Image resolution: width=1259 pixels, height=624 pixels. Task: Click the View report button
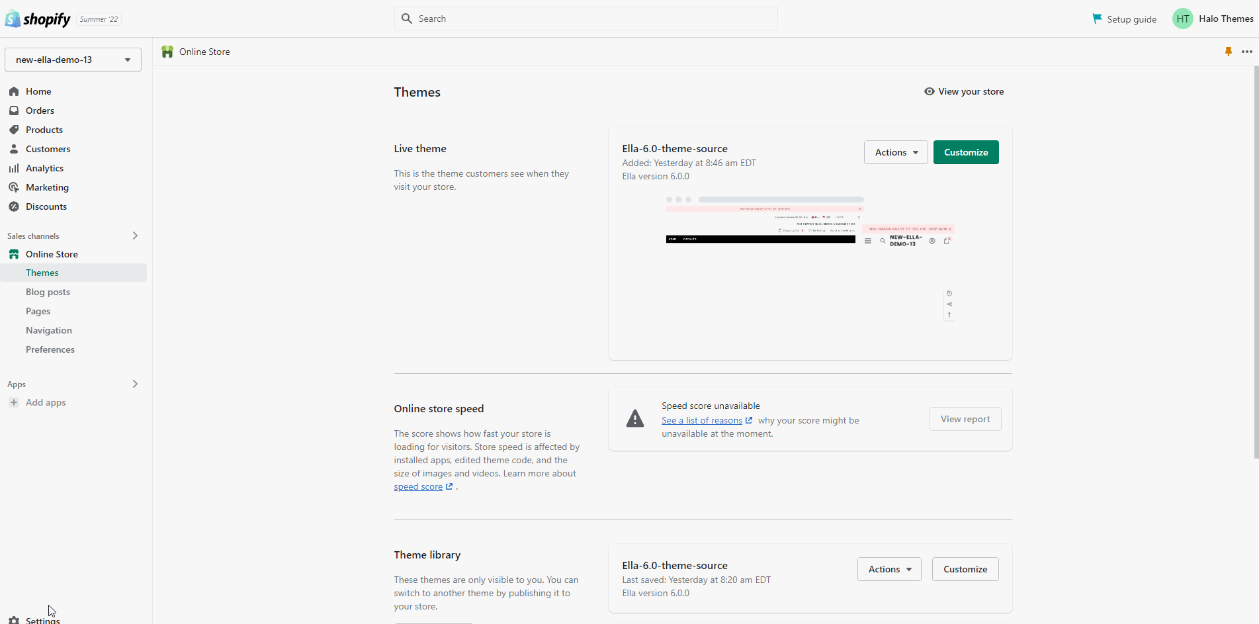(x=965, y=419)
